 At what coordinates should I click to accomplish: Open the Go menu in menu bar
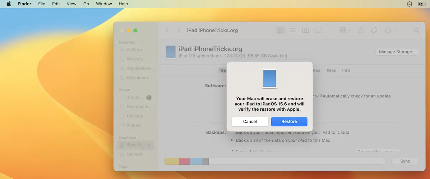coord(86,4)
